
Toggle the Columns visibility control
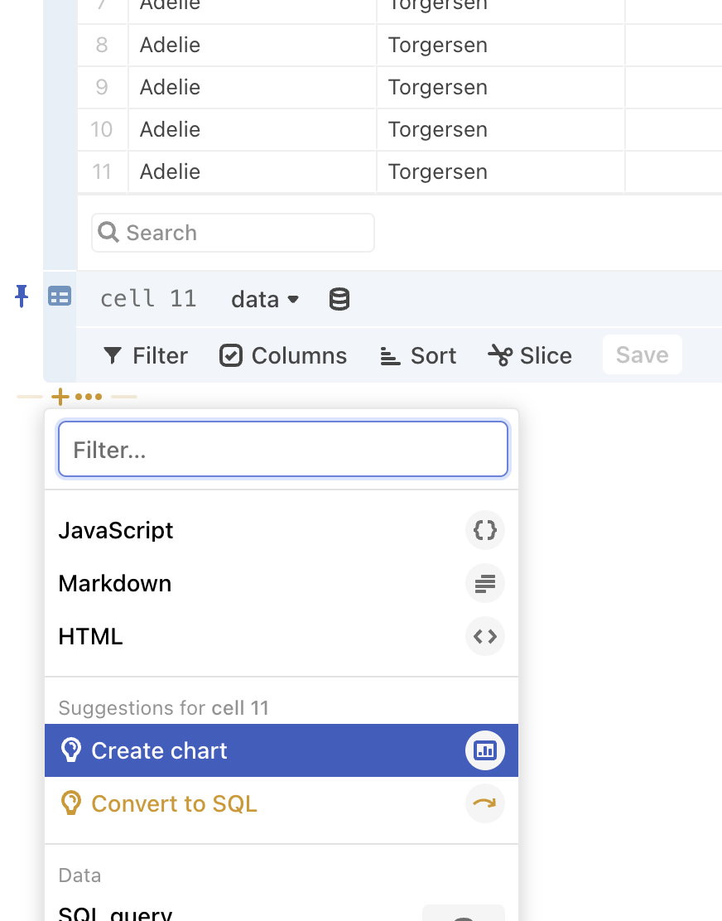[x=231, y=354]
